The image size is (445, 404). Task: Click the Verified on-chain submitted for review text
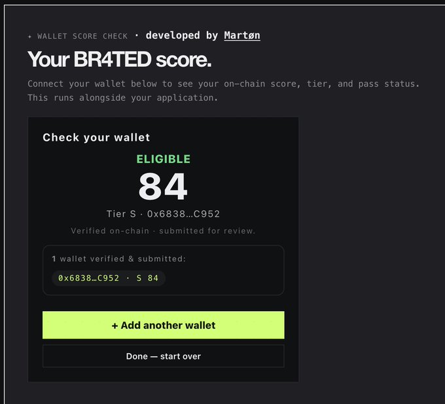click(163, 231)
